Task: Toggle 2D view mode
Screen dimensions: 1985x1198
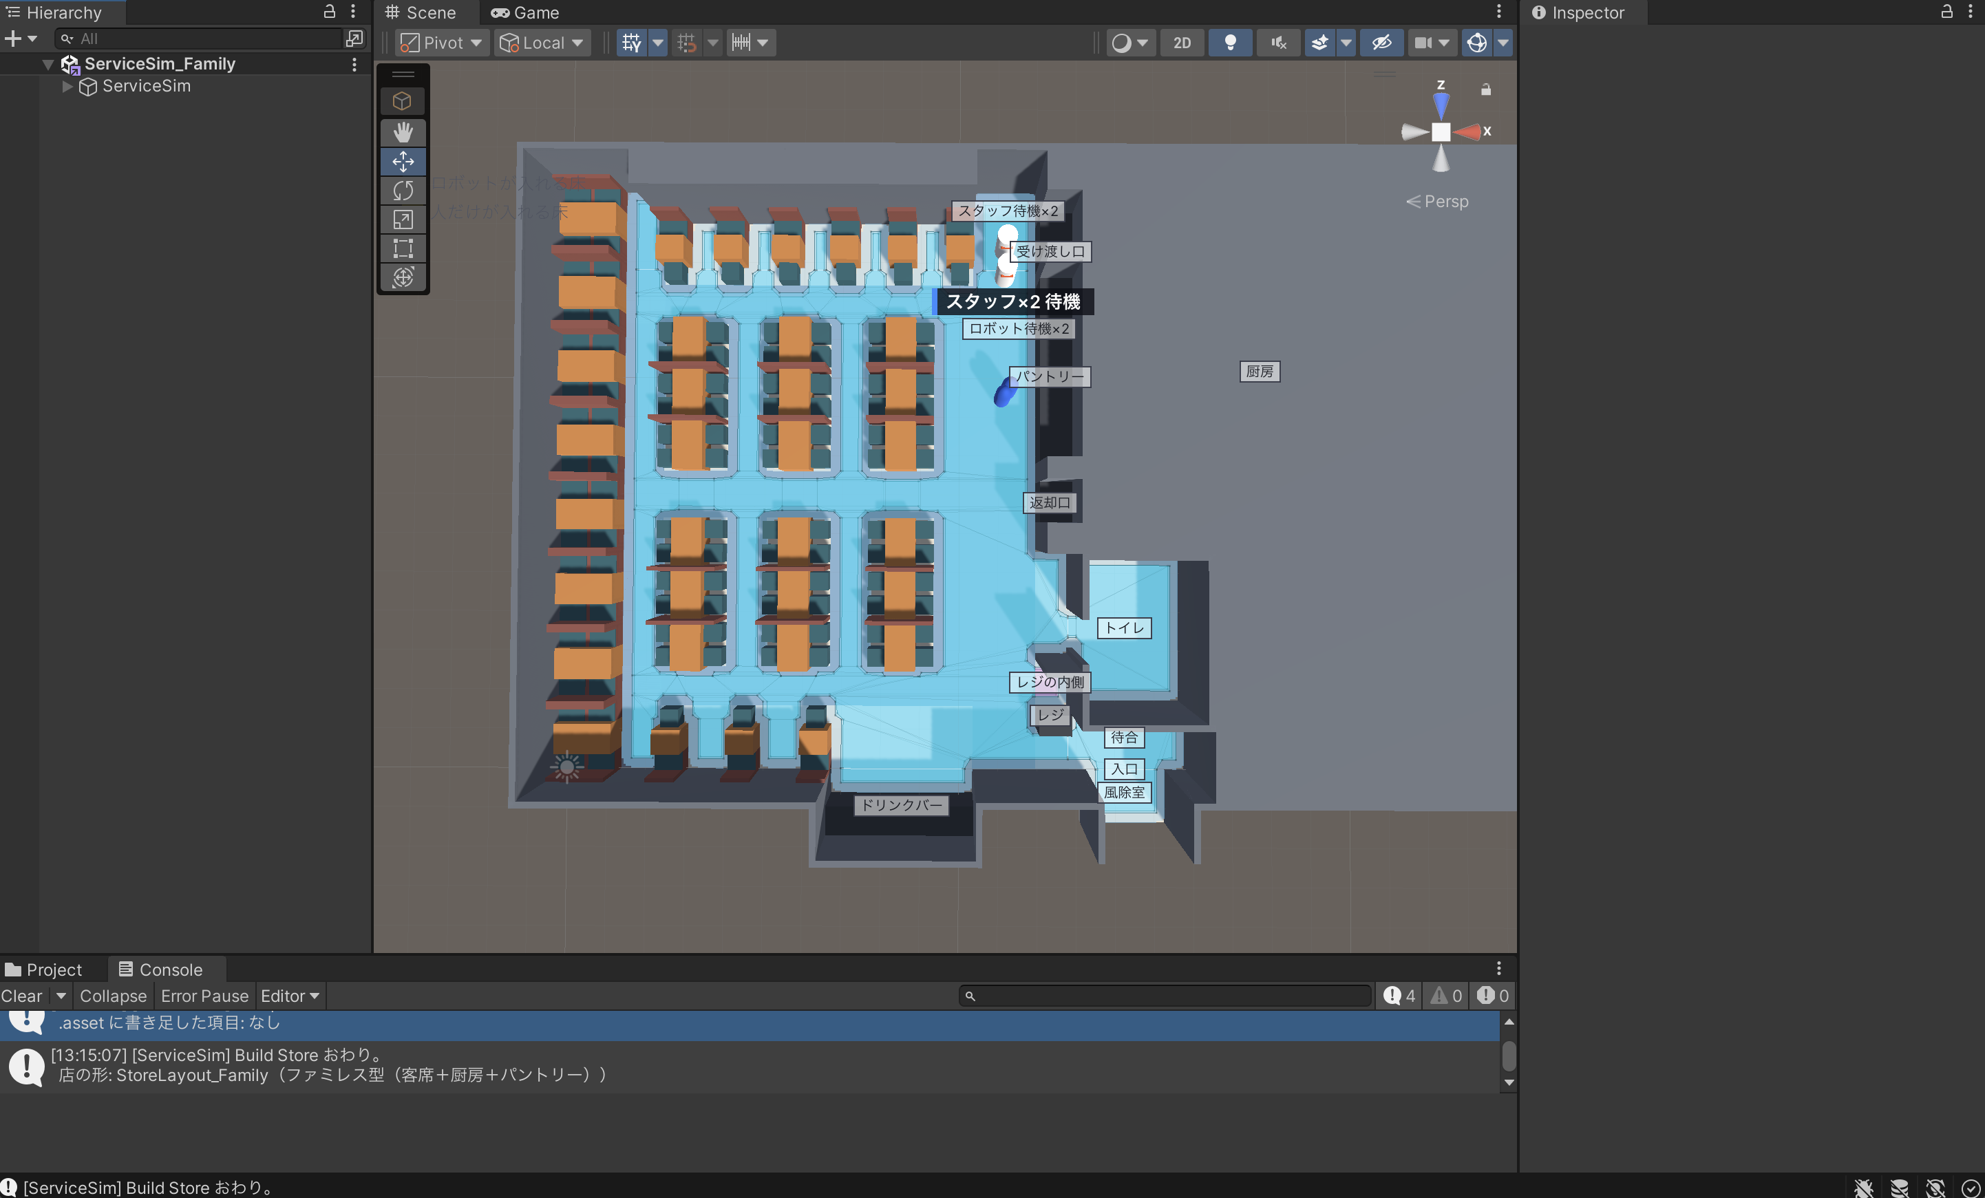Action: pyautogui.click(x=1182, y=43)
